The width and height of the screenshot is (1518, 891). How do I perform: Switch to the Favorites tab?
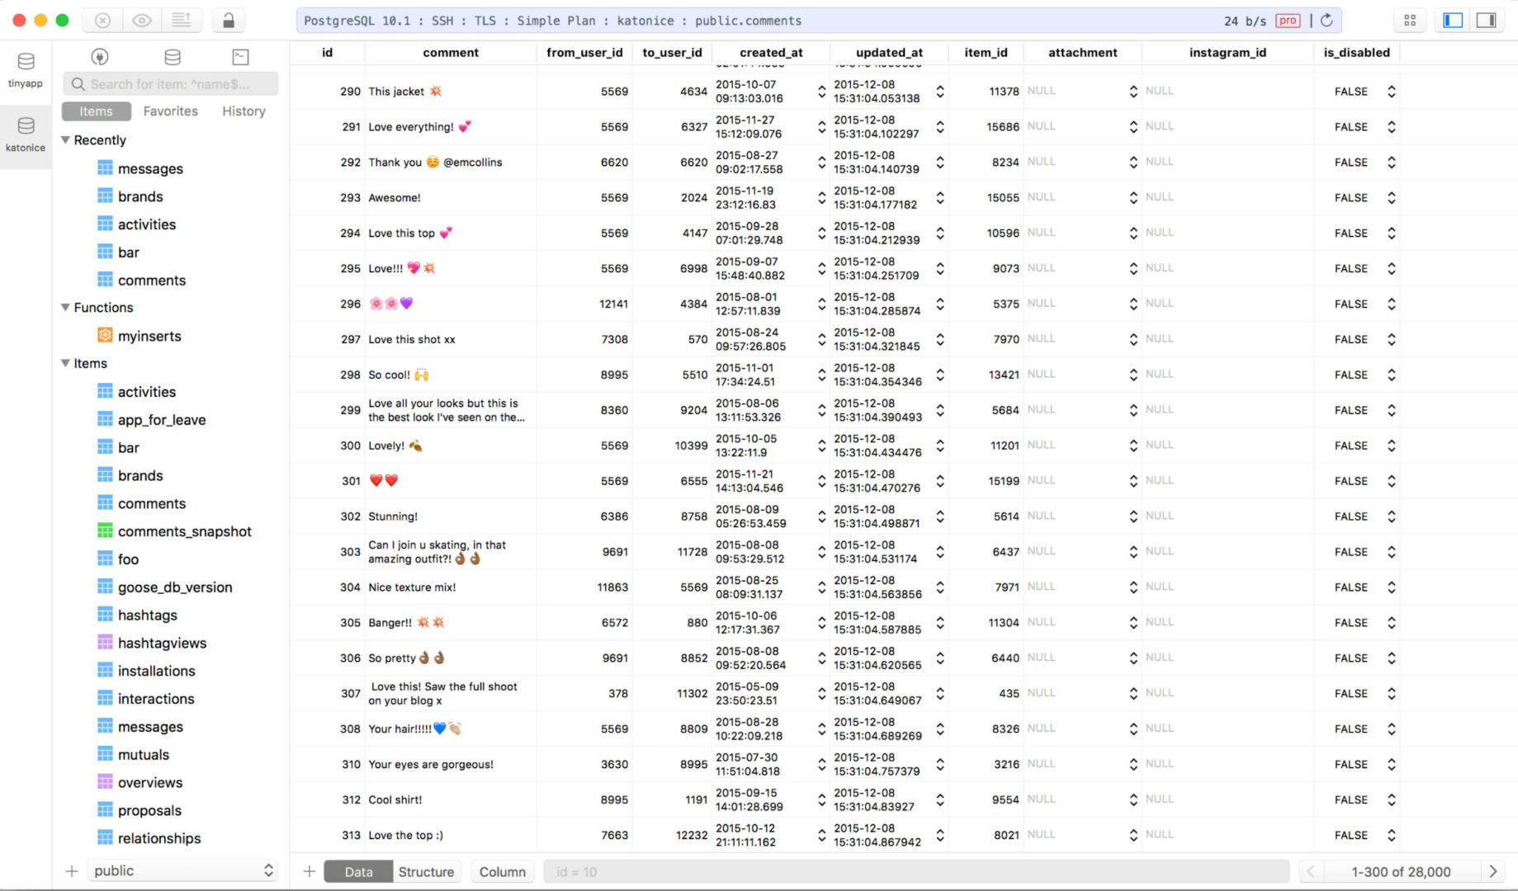(170, 111)
